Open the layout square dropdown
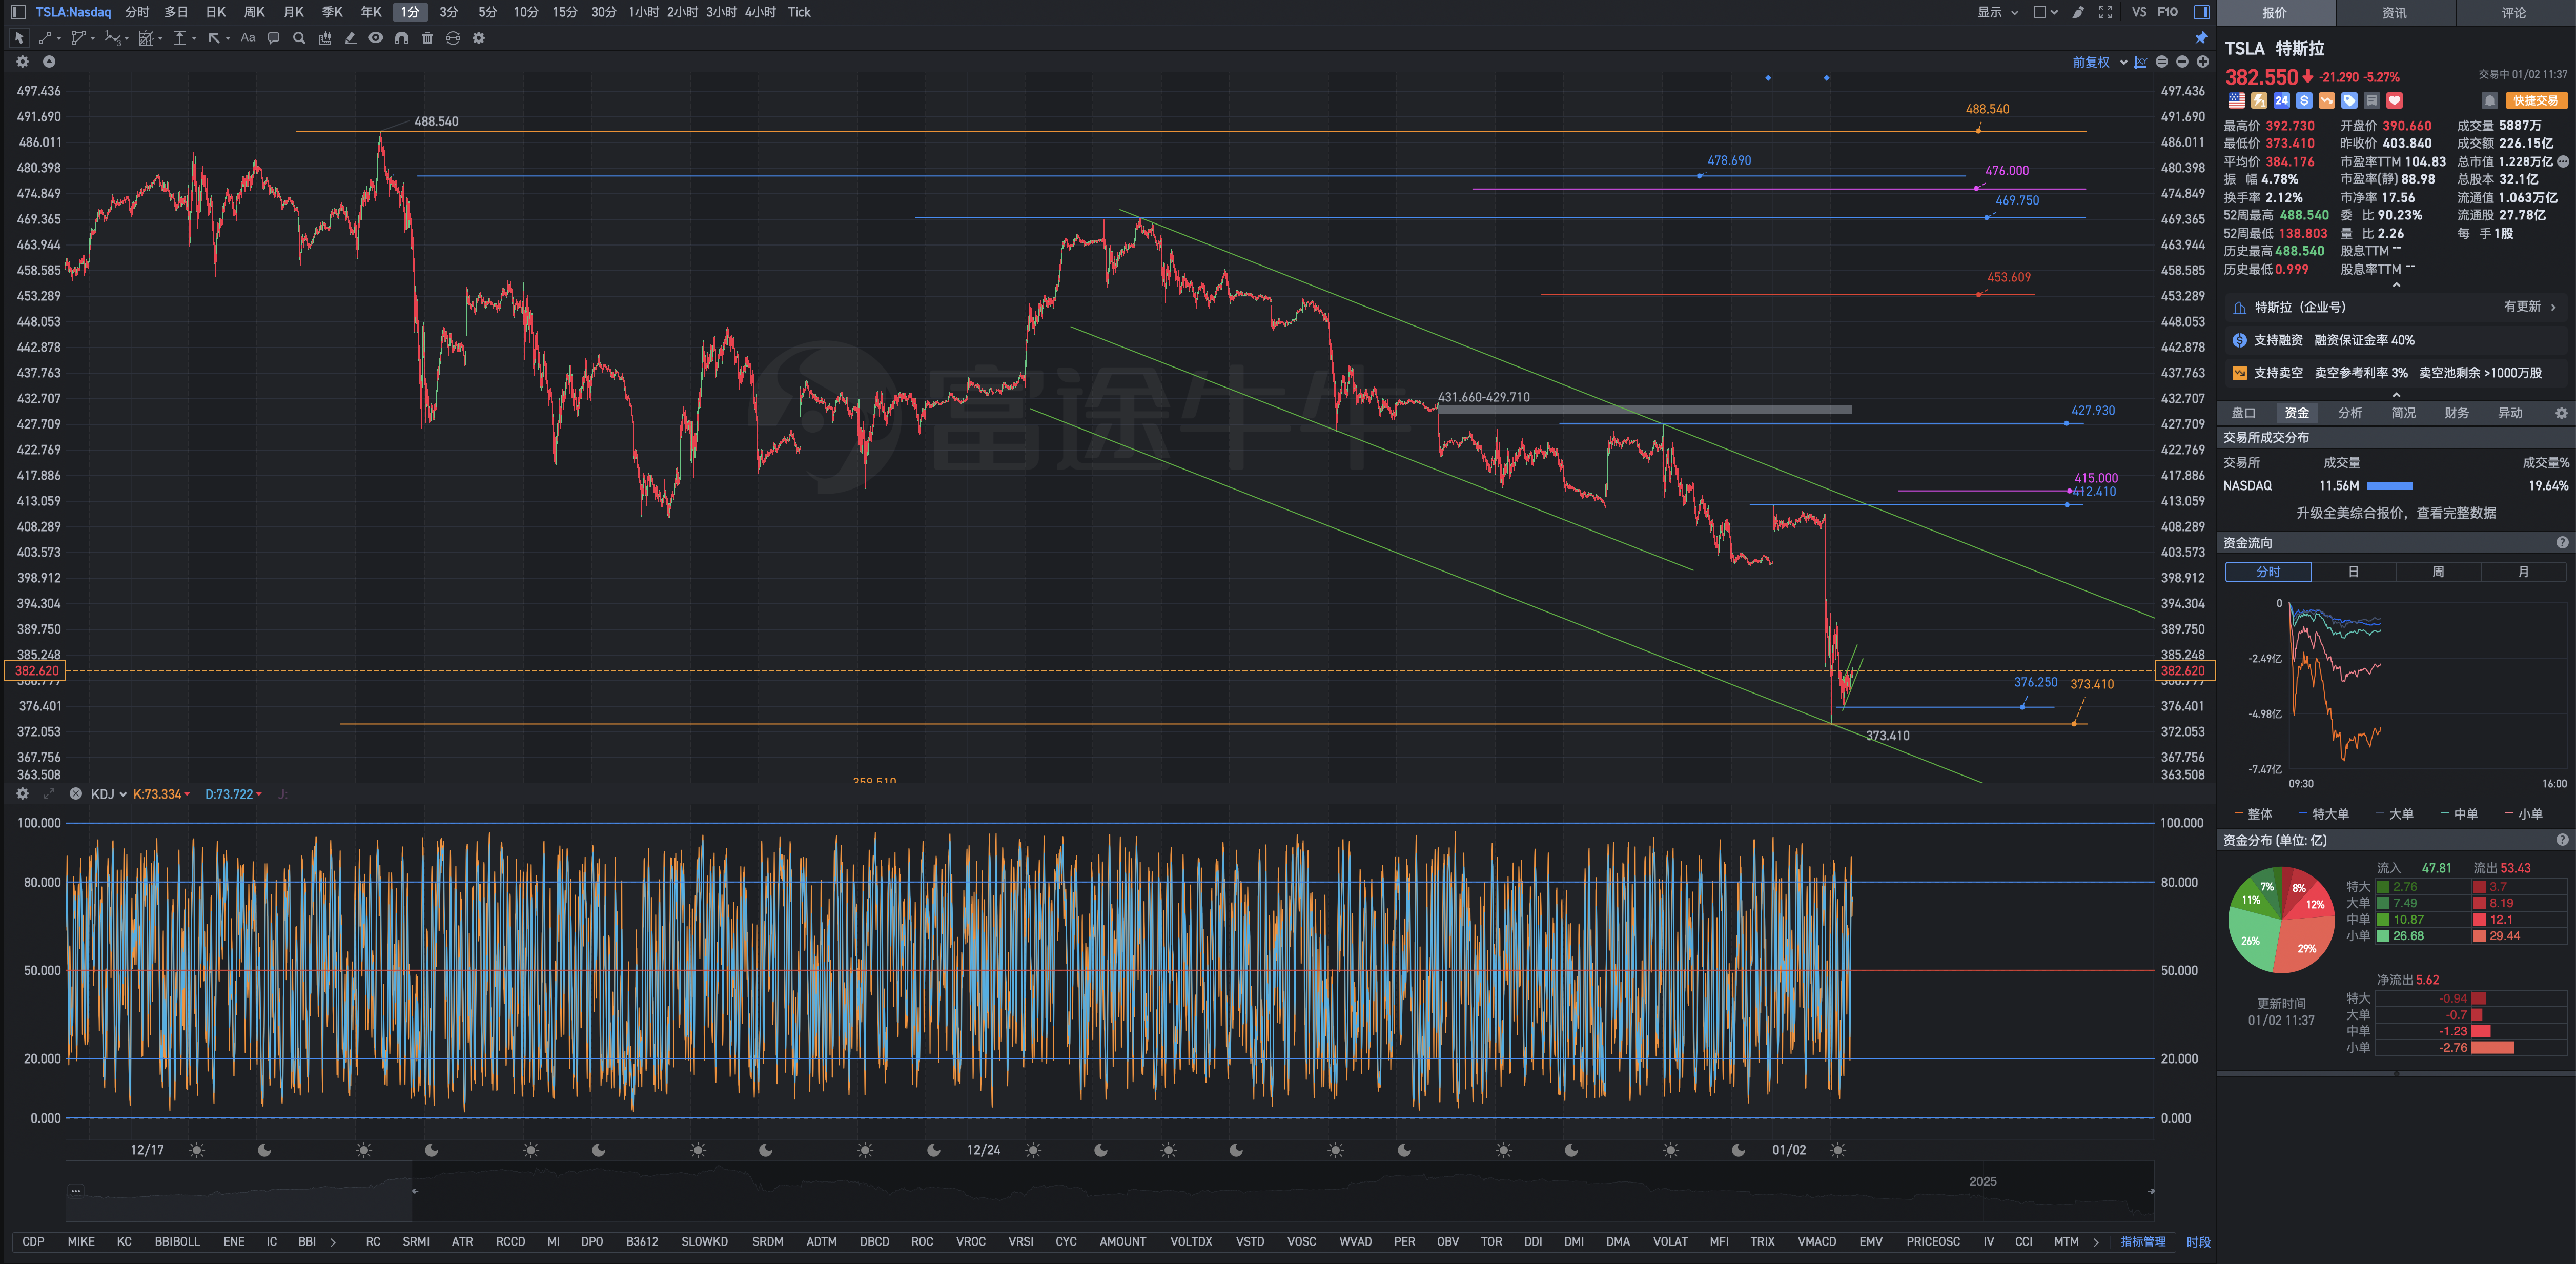This screenshot has height=1264, width=2576. [2045, 12]
